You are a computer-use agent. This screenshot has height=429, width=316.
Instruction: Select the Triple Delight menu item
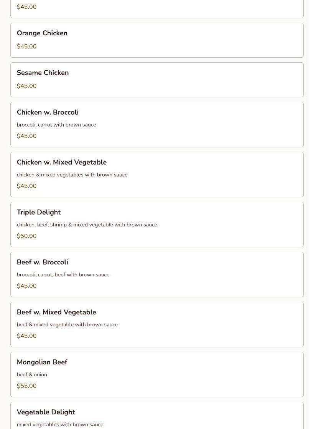(39, 212)
